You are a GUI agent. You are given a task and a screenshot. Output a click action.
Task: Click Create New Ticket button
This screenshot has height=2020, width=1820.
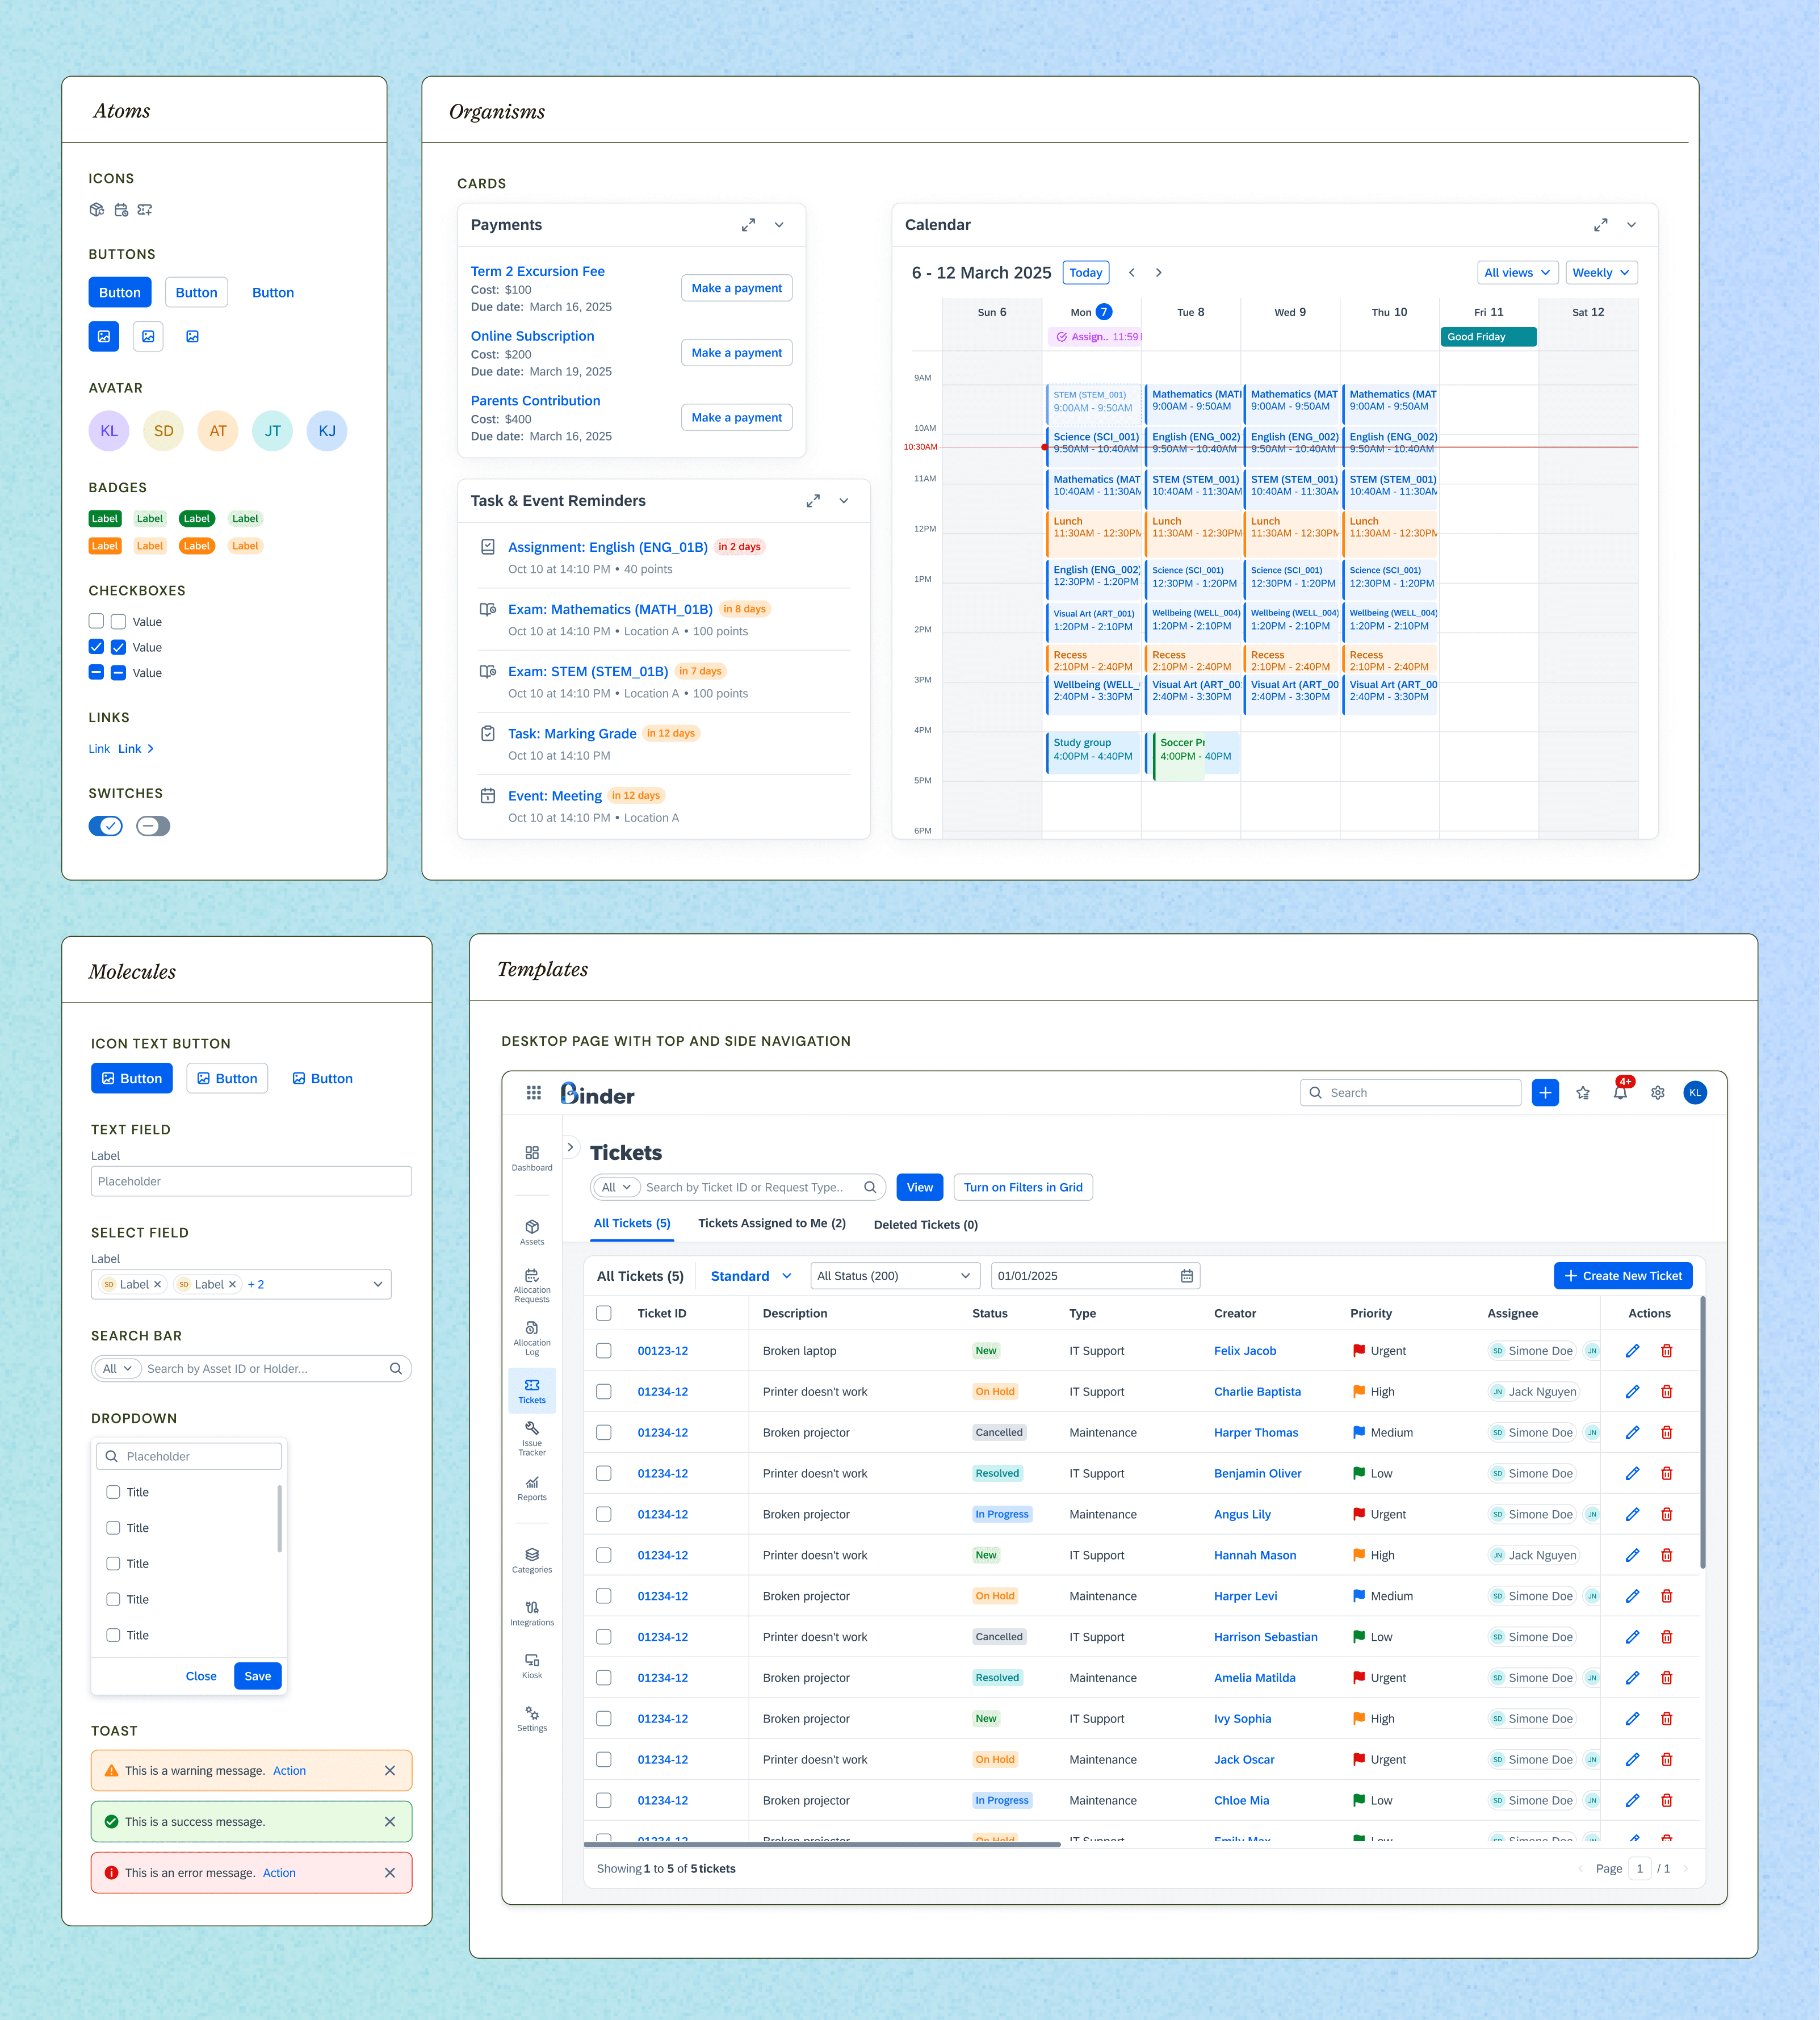coord(1623,1276)
